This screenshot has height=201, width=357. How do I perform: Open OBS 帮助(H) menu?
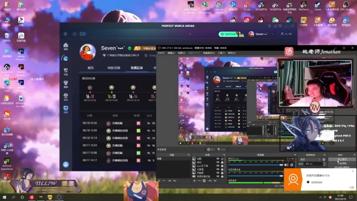(x=232, y=53)
